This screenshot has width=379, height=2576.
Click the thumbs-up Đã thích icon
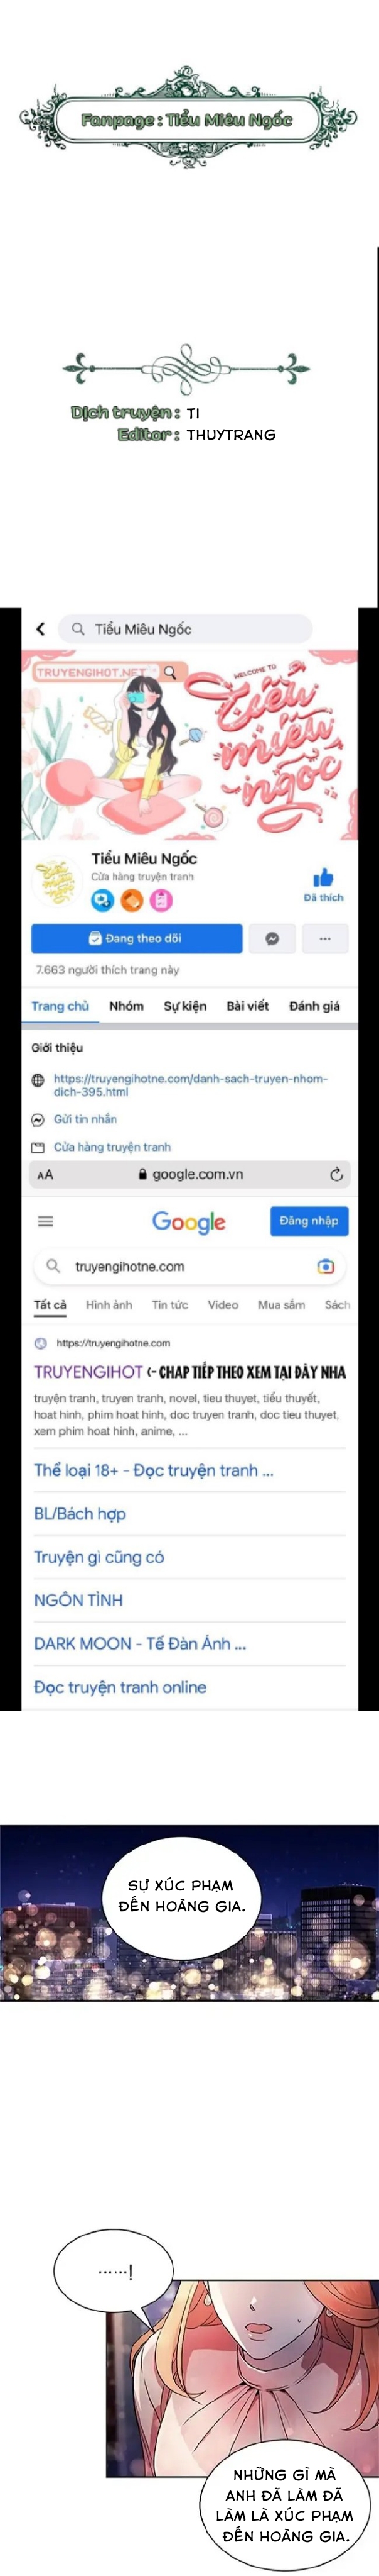(x=323, y=878)
